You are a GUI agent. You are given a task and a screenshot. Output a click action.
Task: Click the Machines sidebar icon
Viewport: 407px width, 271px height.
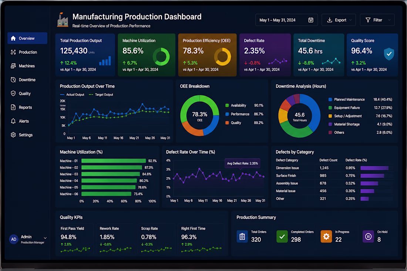(x=13, y=66)
